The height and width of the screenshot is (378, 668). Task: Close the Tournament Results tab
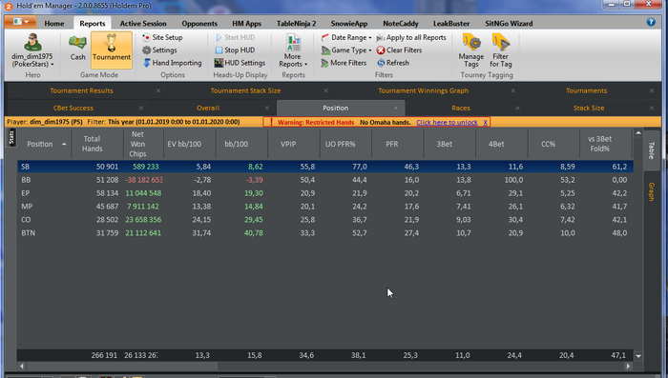tap(158, 90)
